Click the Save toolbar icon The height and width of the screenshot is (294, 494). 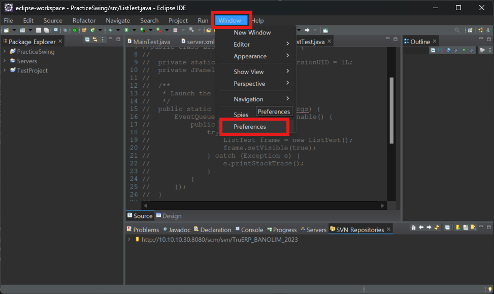(x=39, y=30)
